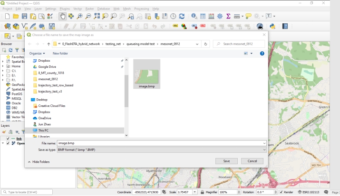Open the Processing menu
Image resolution: width=340 pixels, height=196 pixels.
coord(141,9)
